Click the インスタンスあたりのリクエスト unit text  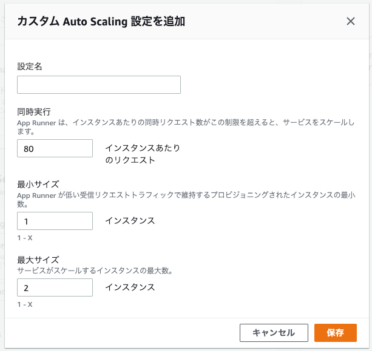tap(143, 154)
